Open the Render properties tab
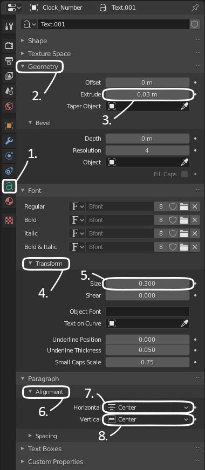This screenshot has height=470, width=205. pyautogui.click(x=9, y=46)
